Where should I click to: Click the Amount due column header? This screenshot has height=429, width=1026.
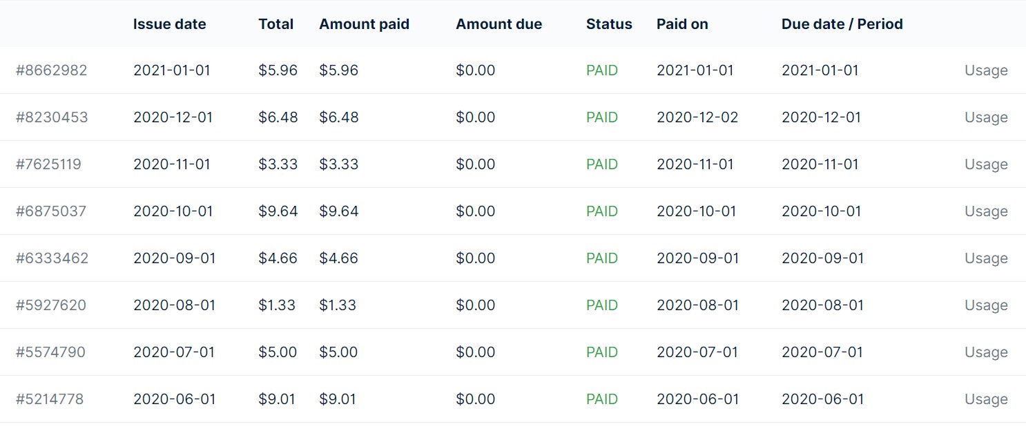pyautogui.click(x=499, y=24)
